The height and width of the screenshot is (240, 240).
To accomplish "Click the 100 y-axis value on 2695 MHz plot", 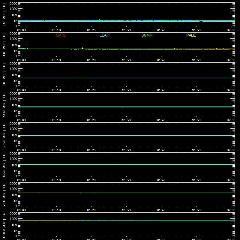I will (14, 135).
